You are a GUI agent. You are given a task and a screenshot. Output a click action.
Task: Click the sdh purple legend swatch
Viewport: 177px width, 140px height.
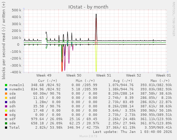(6, 106)
